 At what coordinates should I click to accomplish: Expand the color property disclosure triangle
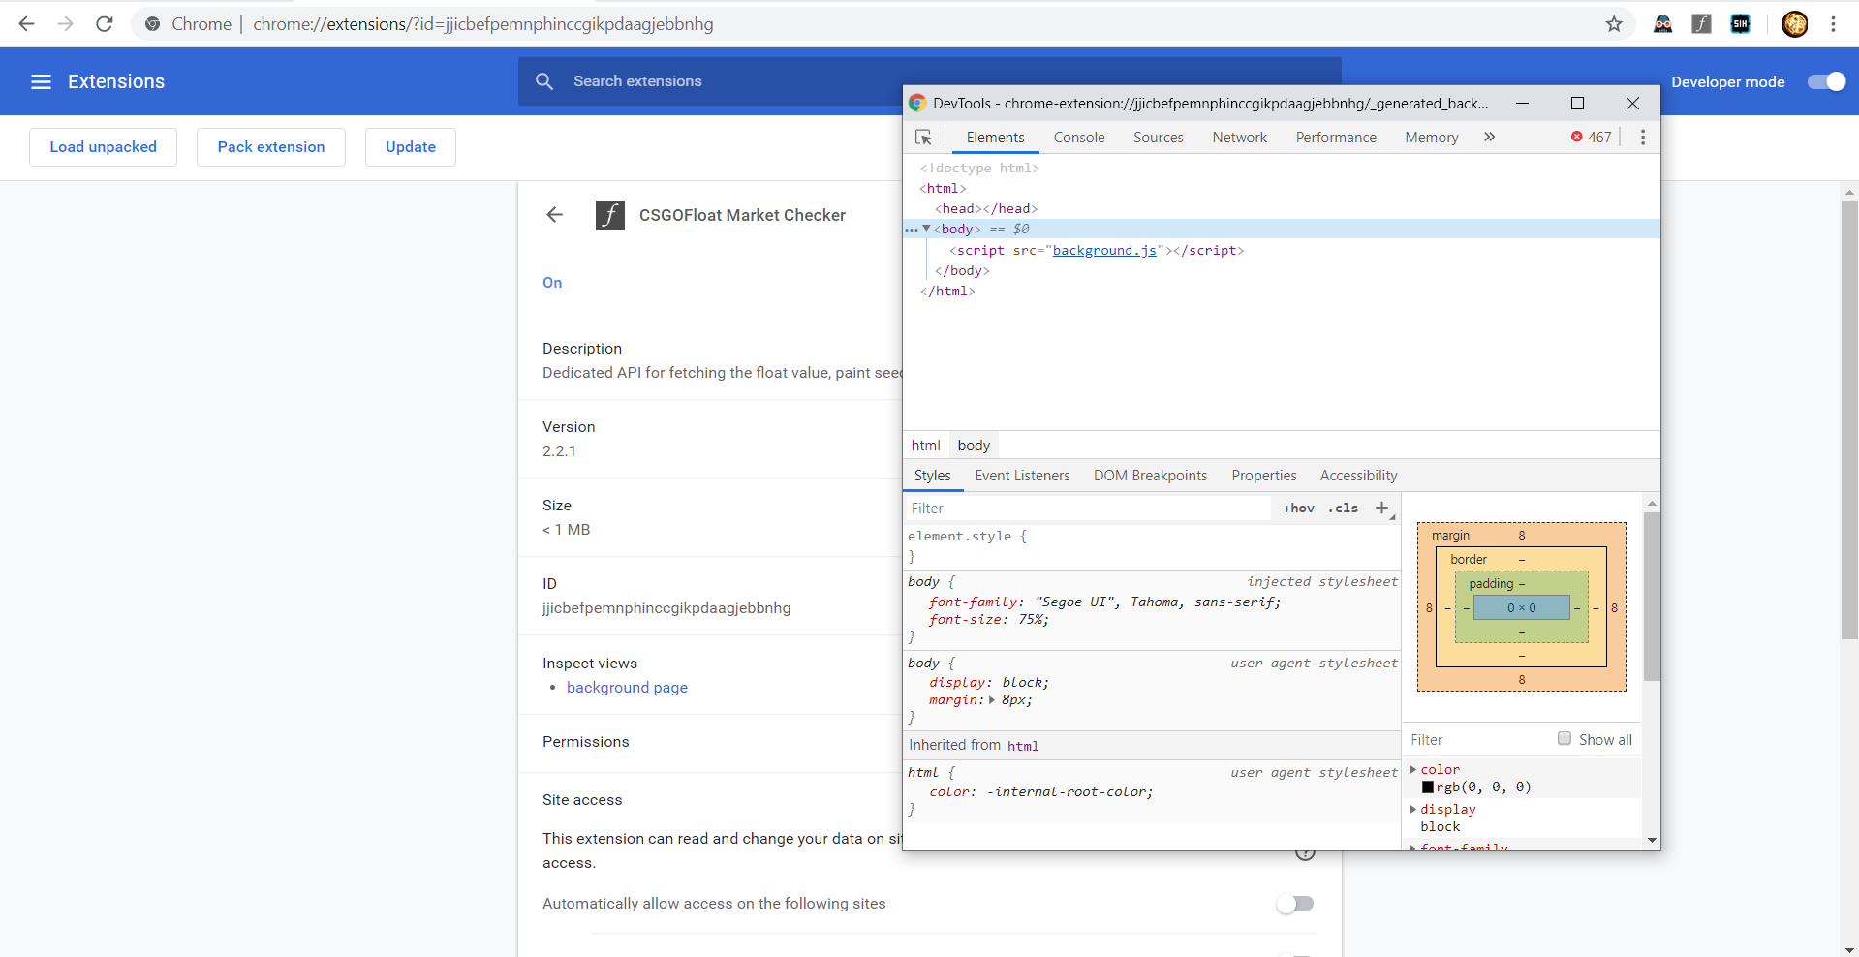tap(1412, 769)
